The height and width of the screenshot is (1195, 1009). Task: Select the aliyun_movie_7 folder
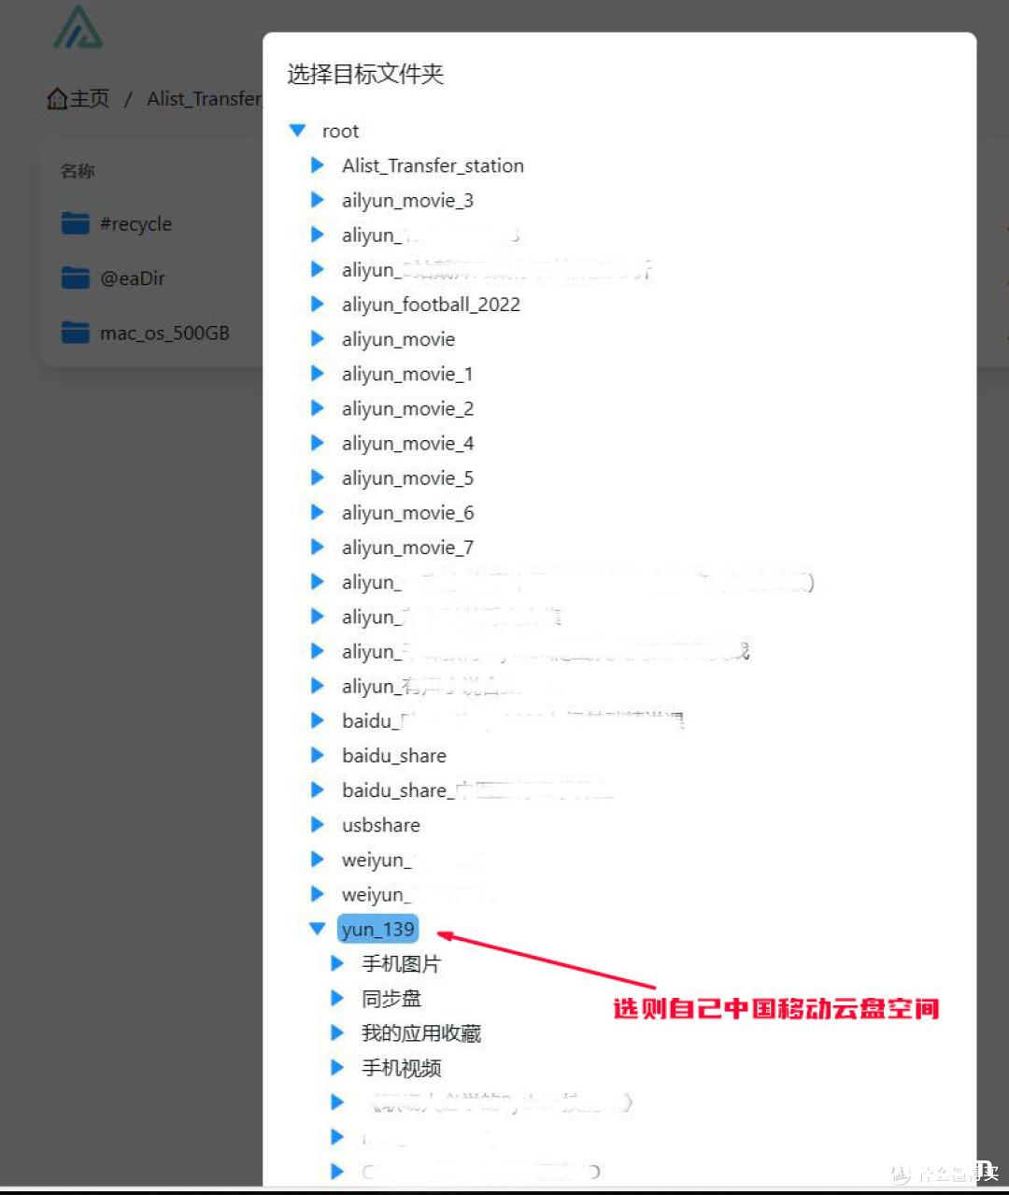(x=407, y=548)
